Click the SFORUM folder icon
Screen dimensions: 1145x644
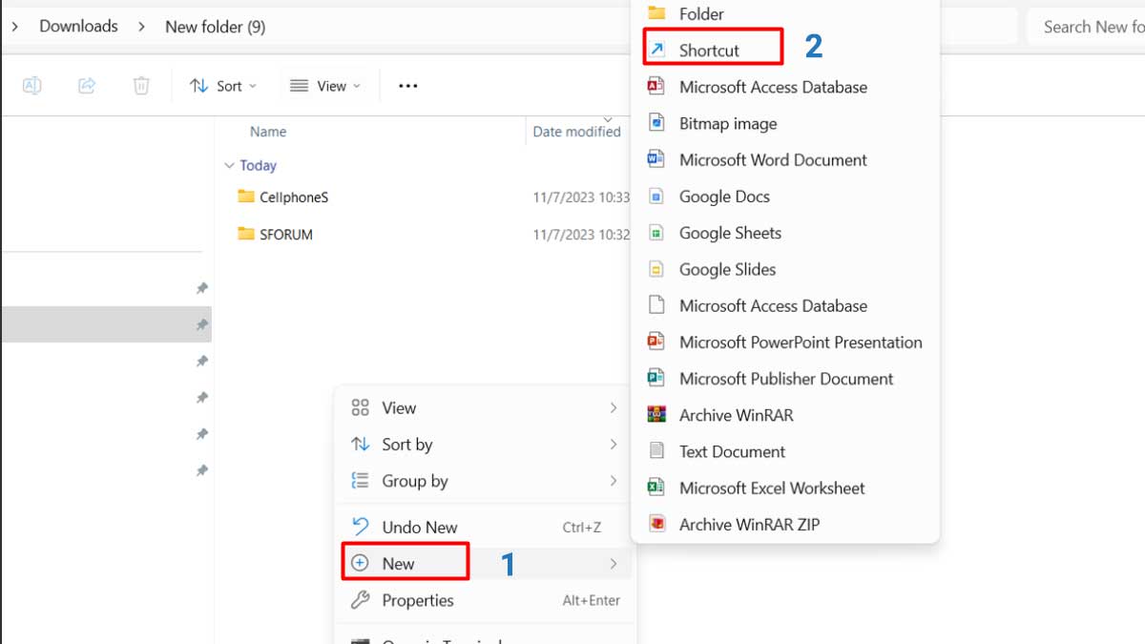coord(246,234)
